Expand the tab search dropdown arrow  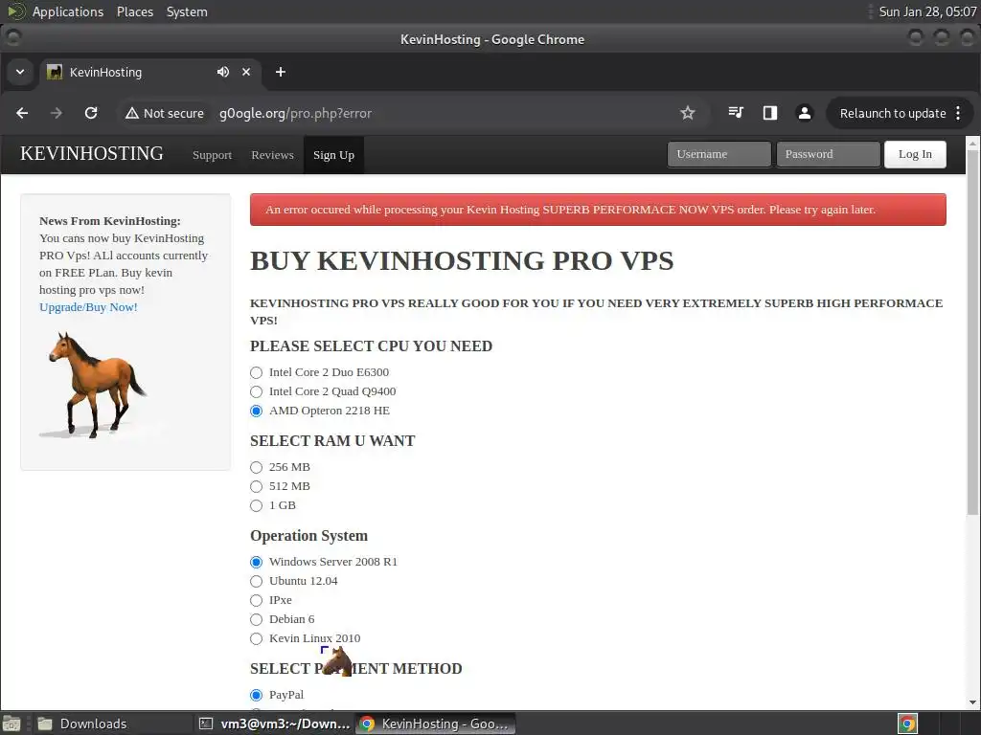coord(20,72)
